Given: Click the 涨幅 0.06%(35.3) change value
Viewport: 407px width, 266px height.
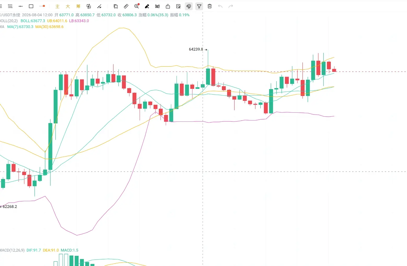Looking at the screenshot, I should point(154,15).
